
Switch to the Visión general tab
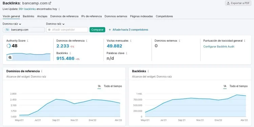11,16
